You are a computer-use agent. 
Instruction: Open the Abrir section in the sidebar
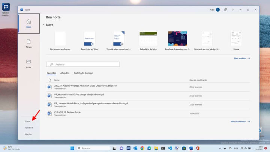click(29, 64)
